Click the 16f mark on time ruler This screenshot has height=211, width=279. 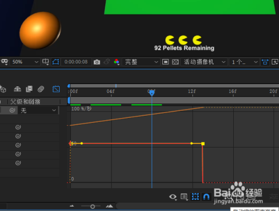(233, 91)
